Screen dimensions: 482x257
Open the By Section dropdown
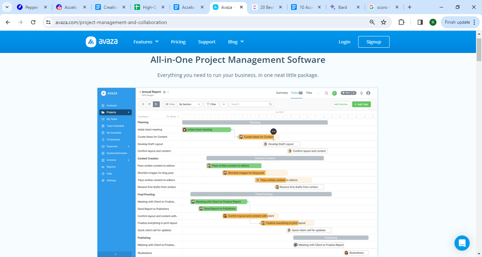point(190,104)
